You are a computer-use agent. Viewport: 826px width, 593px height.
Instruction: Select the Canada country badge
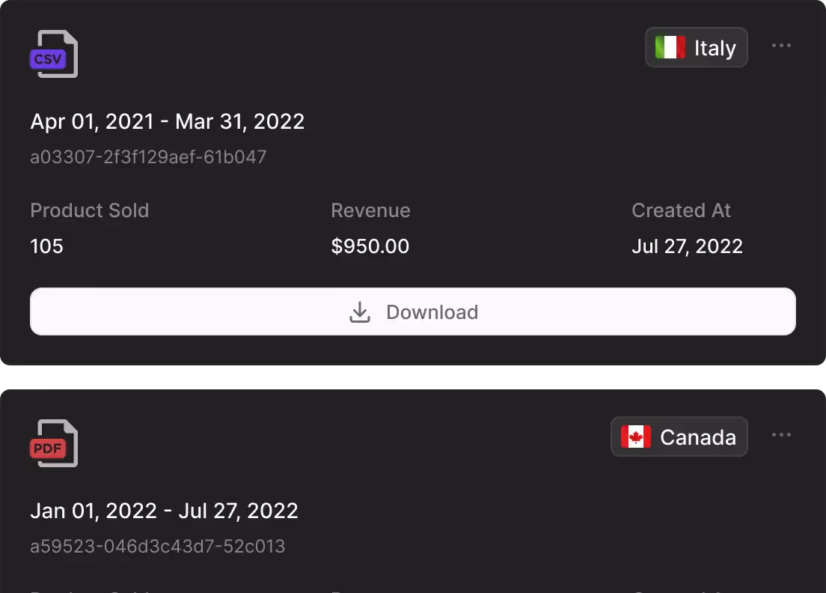click(x=679, y=437)
